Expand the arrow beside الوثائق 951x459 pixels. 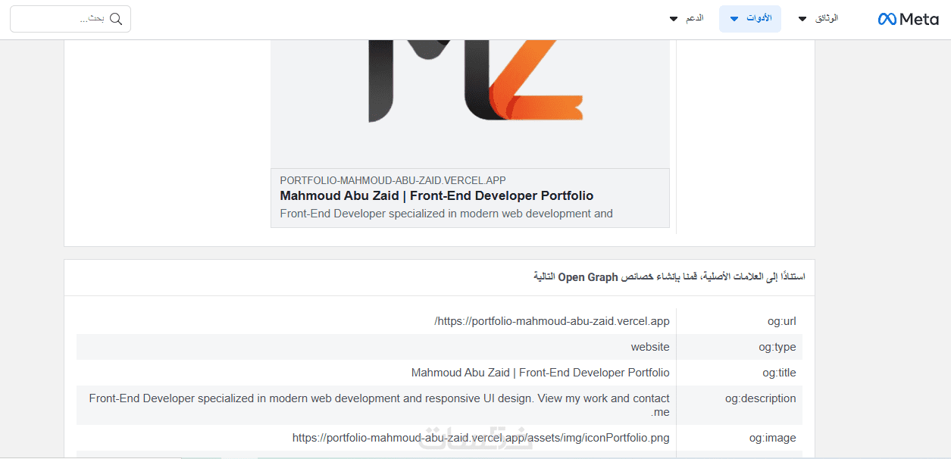tap(802, 19)
